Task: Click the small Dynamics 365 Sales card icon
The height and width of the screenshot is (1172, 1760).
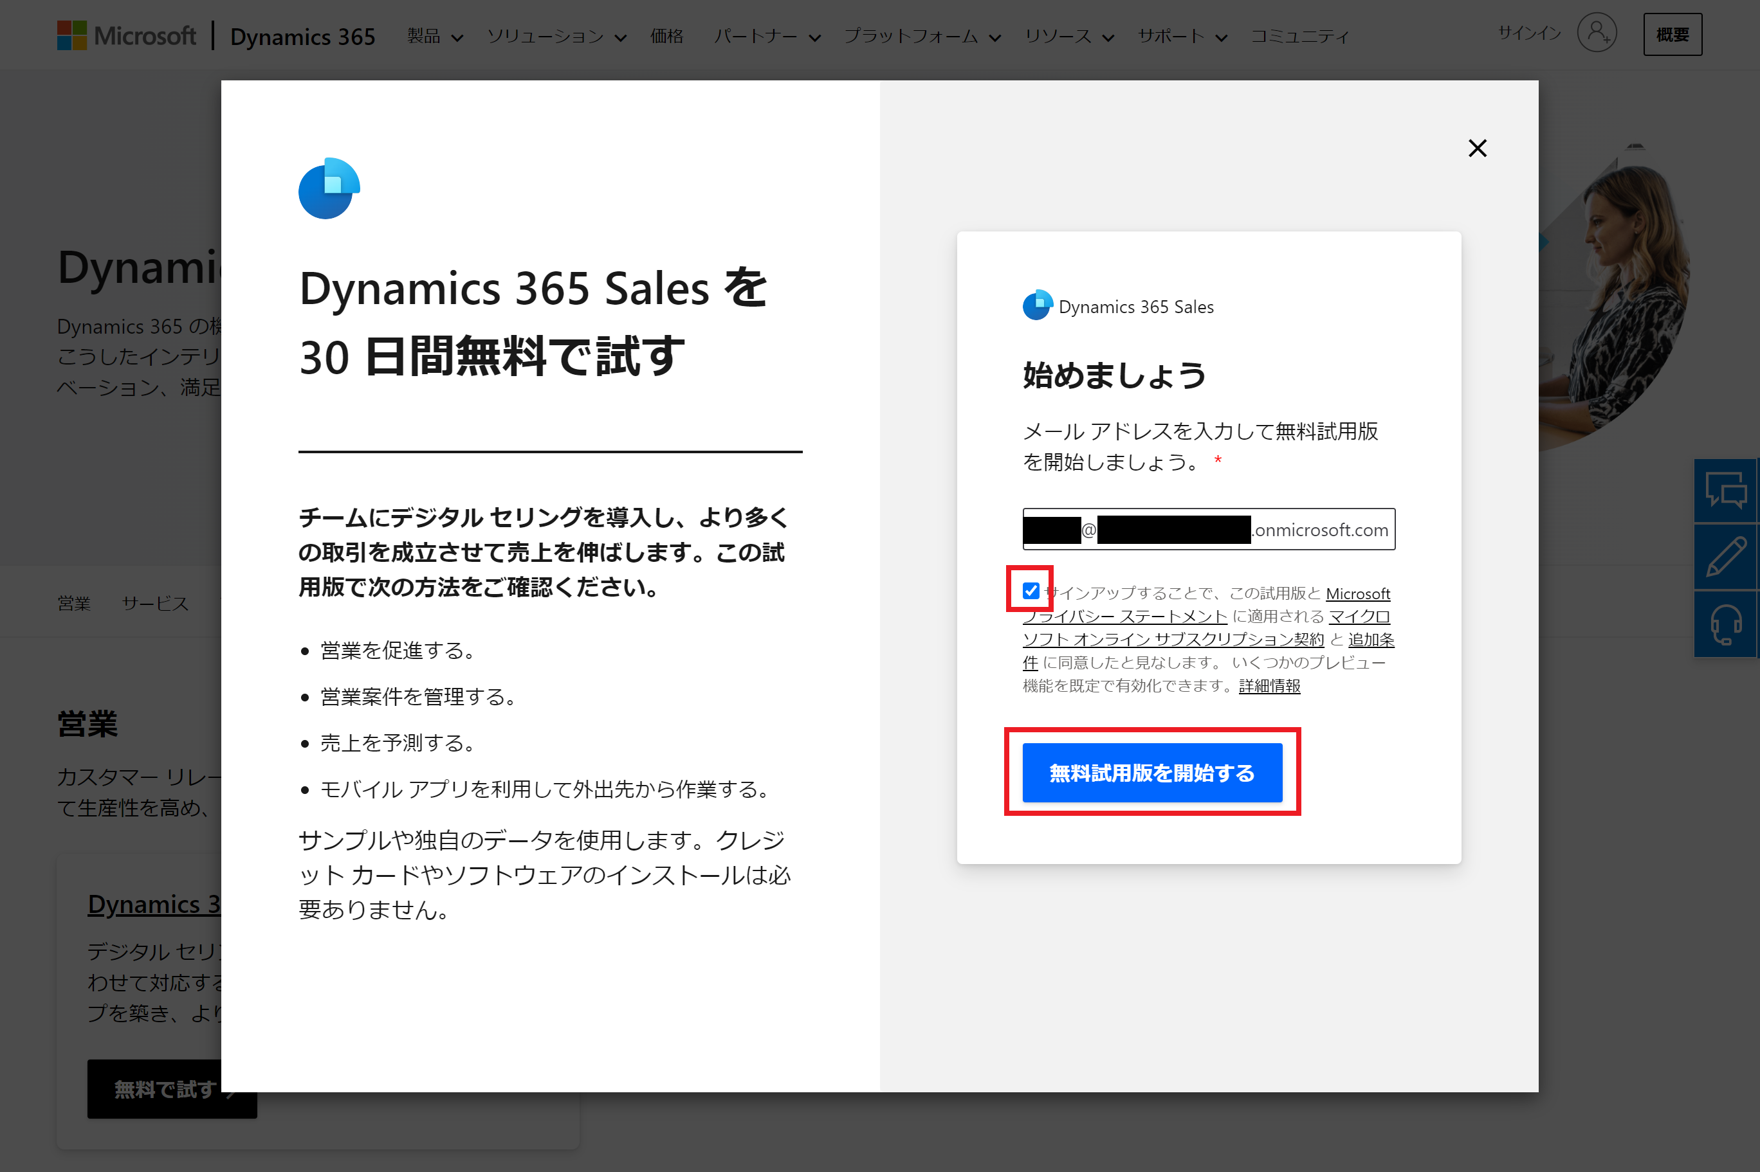Action: pos(1037,305)
